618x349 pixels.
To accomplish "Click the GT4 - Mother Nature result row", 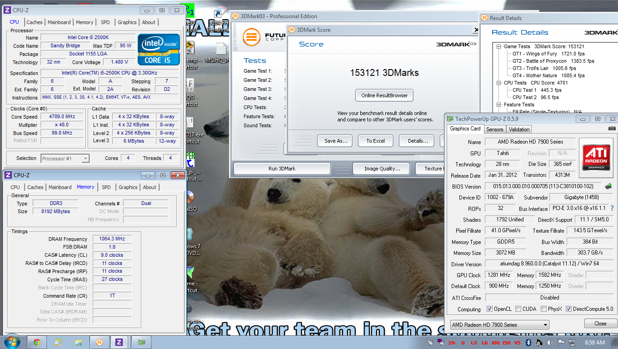I will point(548,75).
